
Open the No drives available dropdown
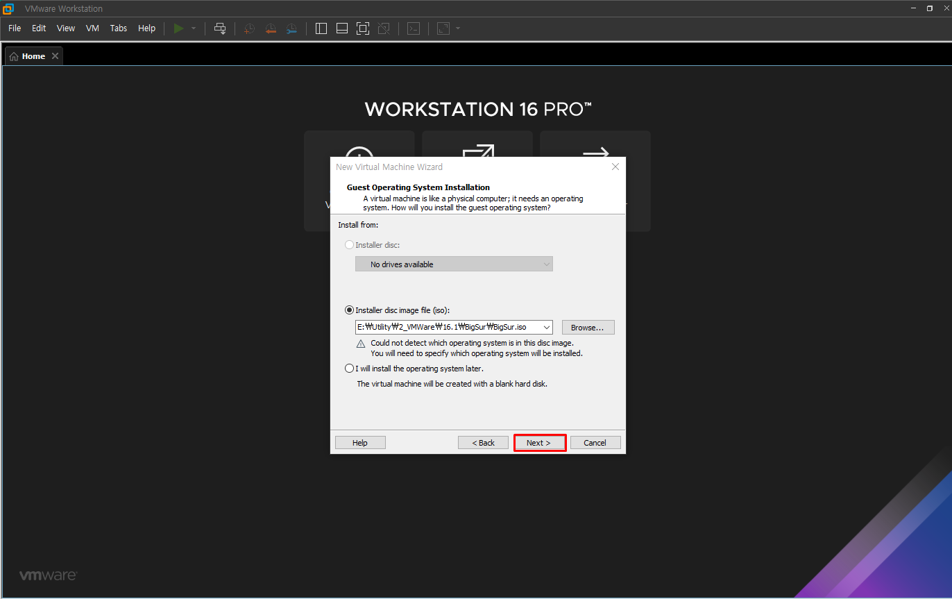click(x=454, y=264)
